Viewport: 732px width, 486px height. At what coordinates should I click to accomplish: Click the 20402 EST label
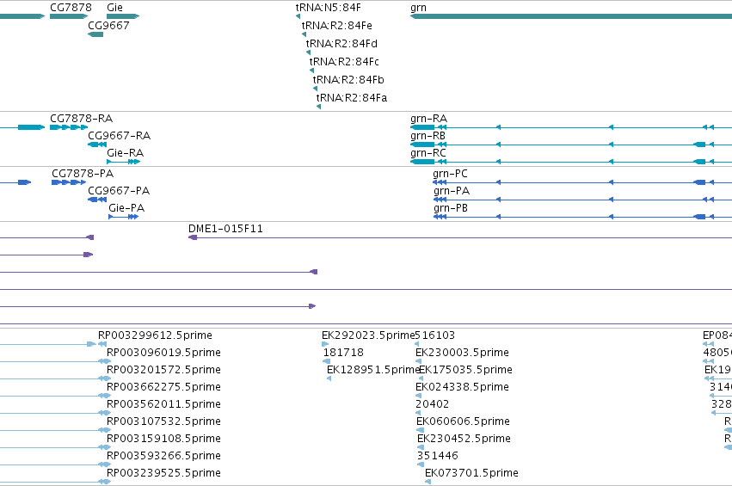click(433, 403)
